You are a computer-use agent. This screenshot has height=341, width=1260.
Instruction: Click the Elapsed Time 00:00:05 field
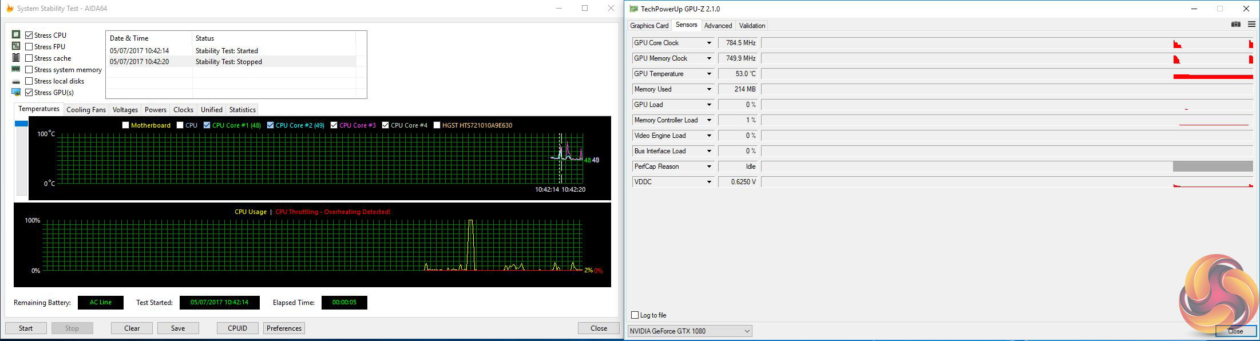tap(344, 303)
